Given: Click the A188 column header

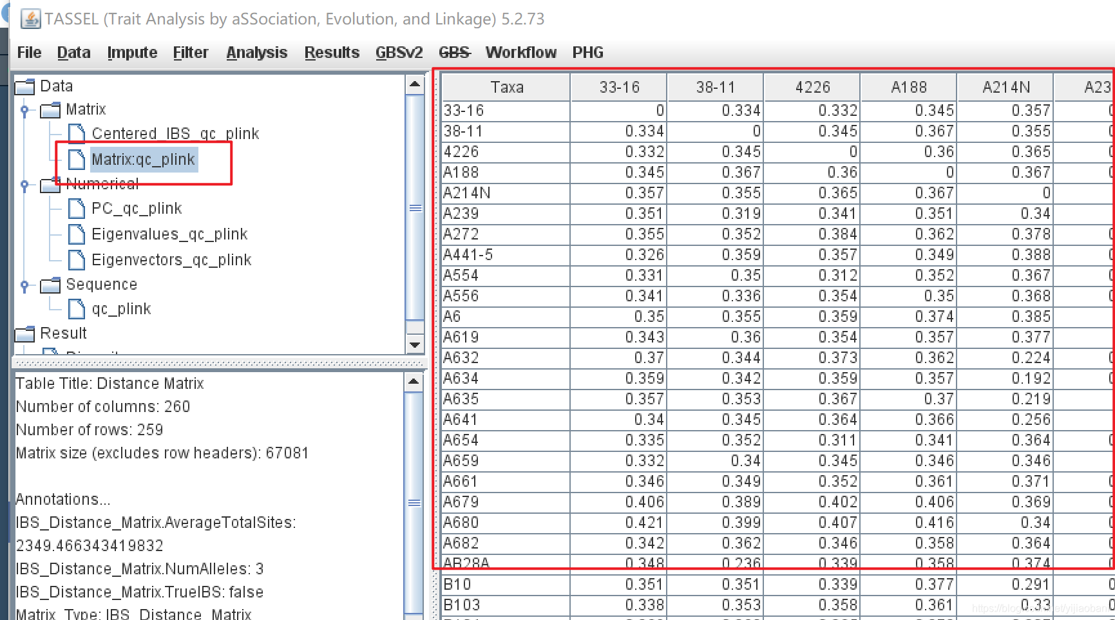Looking at the screenshot, I should coord(908,87).
